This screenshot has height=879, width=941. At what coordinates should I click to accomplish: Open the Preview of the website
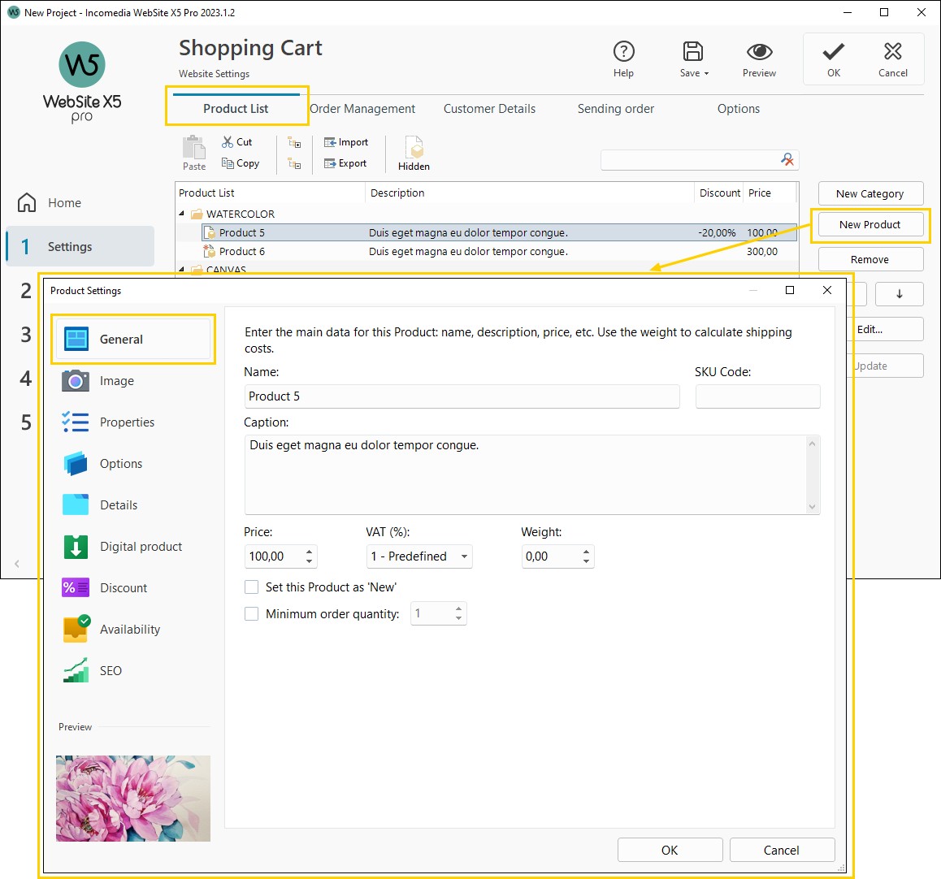pos(758,57)
